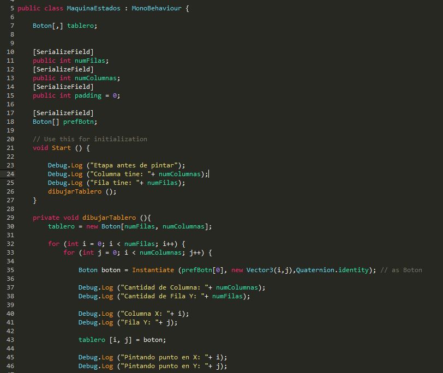This screenshot has width=443, height=373.
Task: Click "Cantidad de Columna: " string on line 37
Action: pyautogui.click(x=164, y=287)
